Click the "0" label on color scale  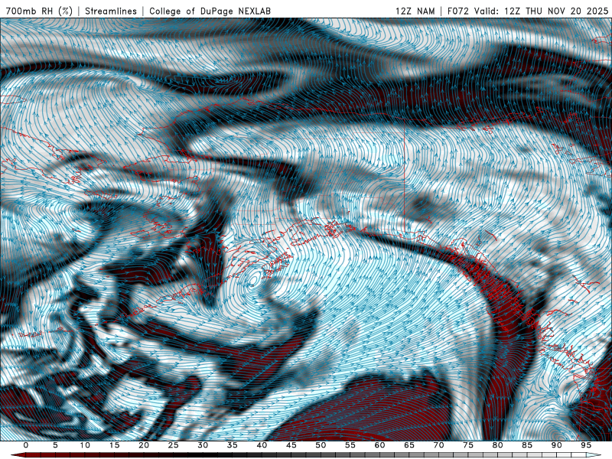(26, 445)
